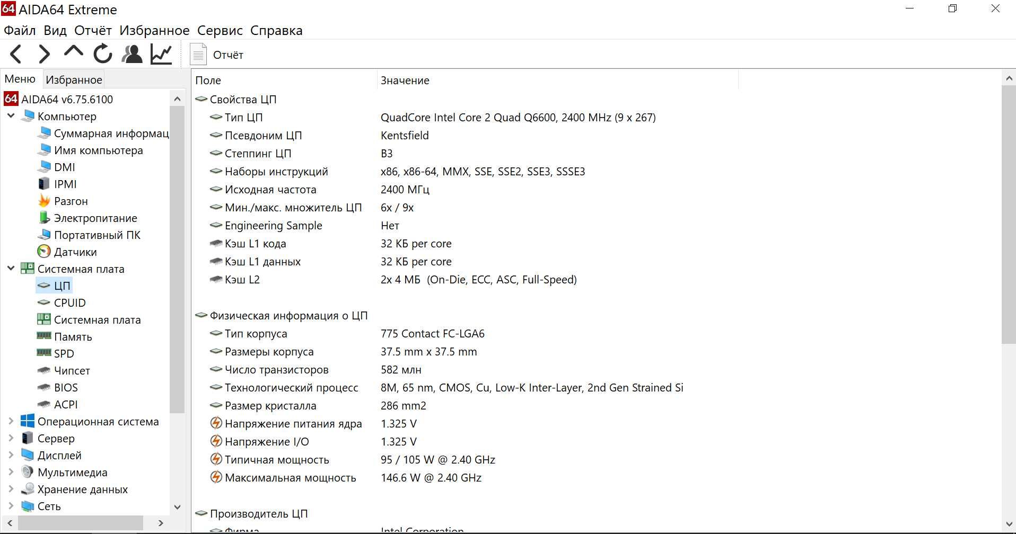Viewport: 1016px width, 534px height.
Task: Open the Отчёт menu in the menu bar
Action: (x=93, y=30)
